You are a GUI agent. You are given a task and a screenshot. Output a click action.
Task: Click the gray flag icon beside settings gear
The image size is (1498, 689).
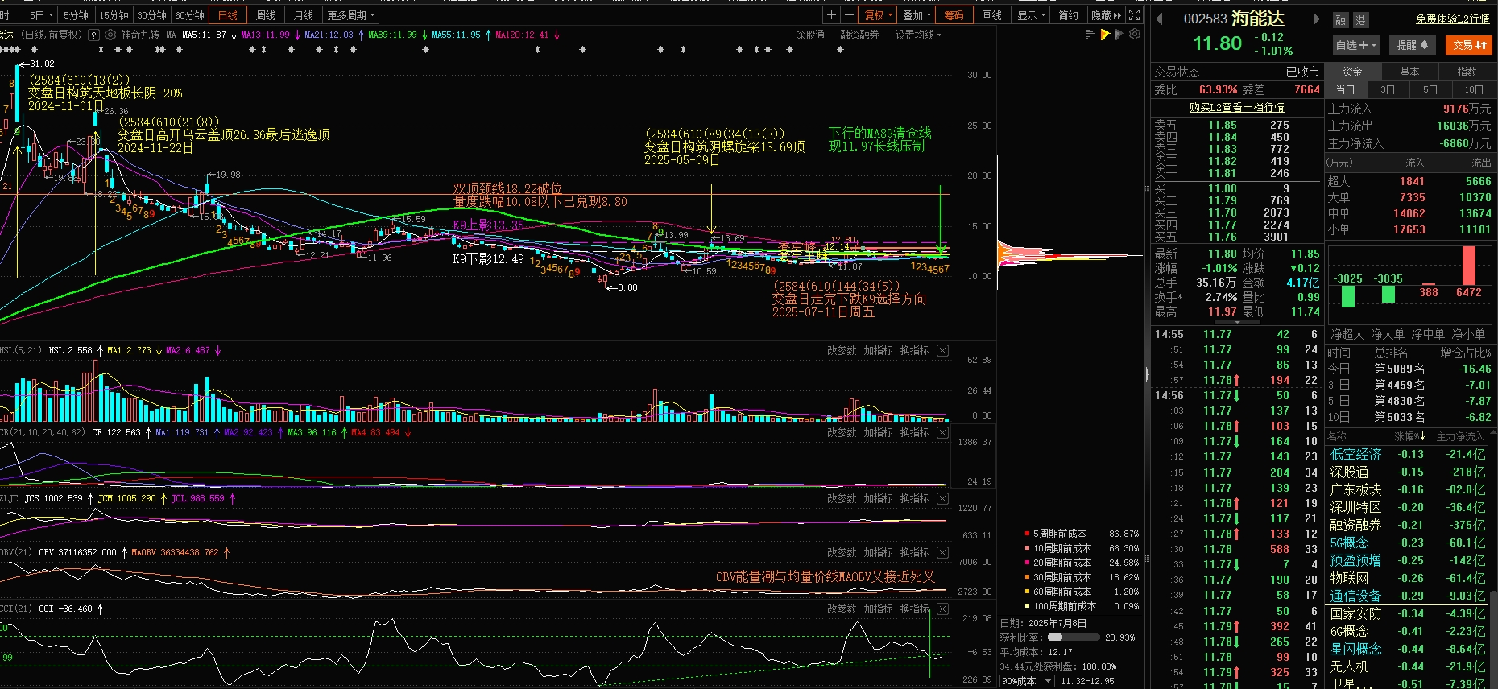tap(1119, 35)
